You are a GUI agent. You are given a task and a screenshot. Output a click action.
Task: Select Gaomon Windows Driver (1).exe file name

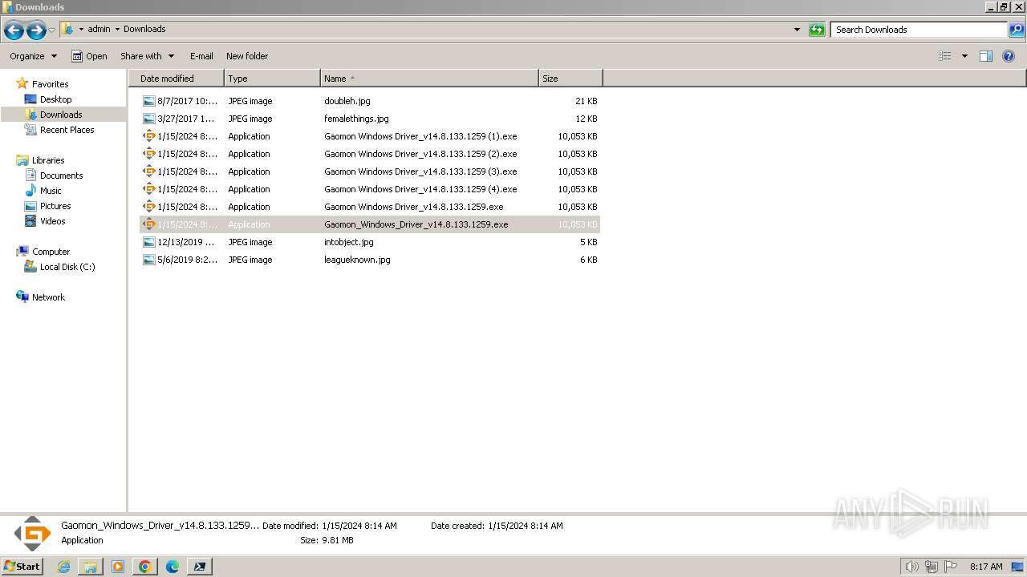click(420, 136)
